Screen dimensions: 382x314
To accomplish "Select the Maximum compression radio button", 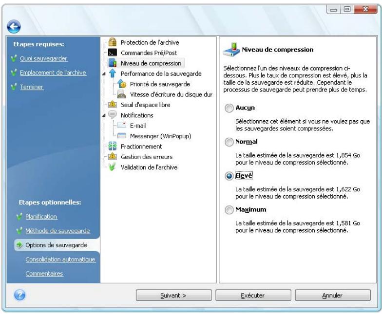I will 229,209.
